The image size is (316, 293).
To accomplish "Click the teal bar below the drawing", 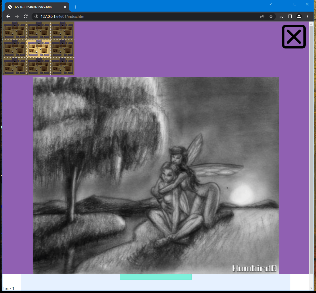I will click(156, 277).
